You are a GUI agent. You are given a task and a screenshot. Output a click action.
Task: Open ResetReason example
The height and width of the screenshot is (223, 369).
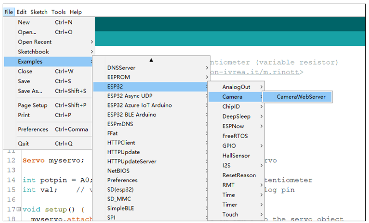click(x=236, y=175)
